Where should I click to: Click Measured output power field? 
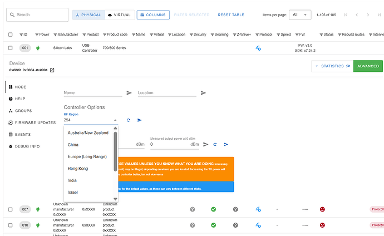tap(174, 145)
